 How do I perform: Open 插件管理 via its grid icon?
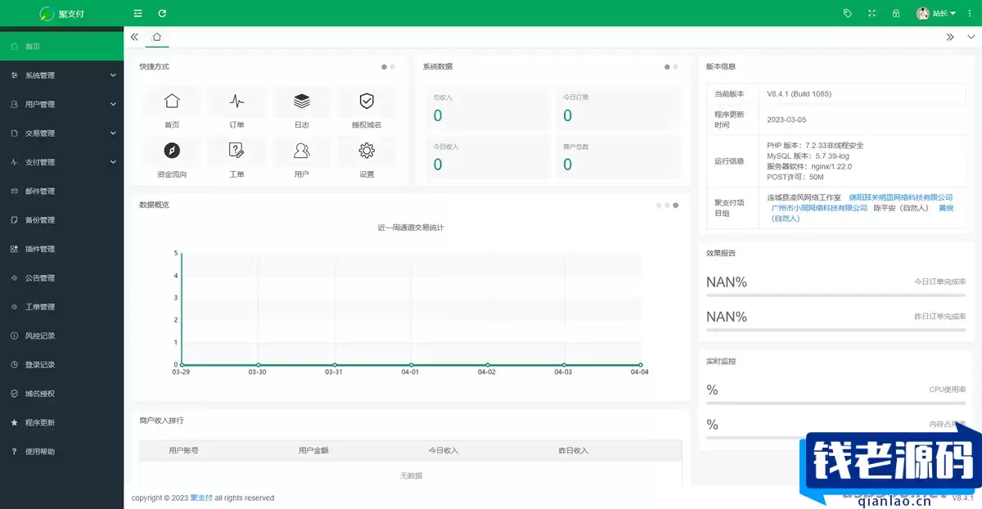(x=14, y=249)
